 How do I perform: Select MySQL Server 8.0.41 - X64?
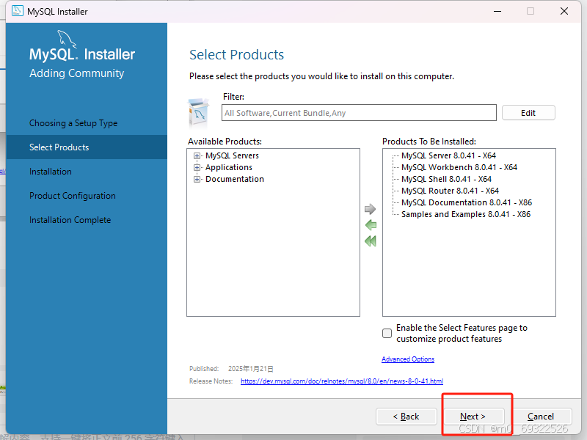448,155
